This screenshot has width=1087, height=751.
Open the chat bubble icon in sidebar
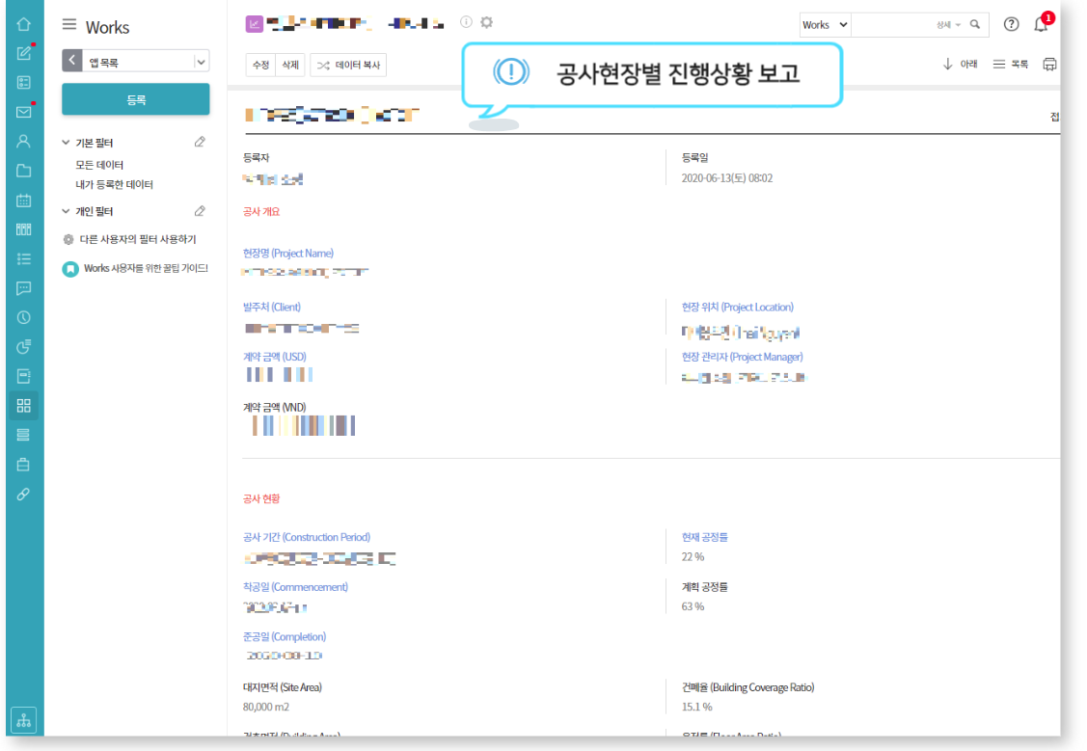click(23, 288)
